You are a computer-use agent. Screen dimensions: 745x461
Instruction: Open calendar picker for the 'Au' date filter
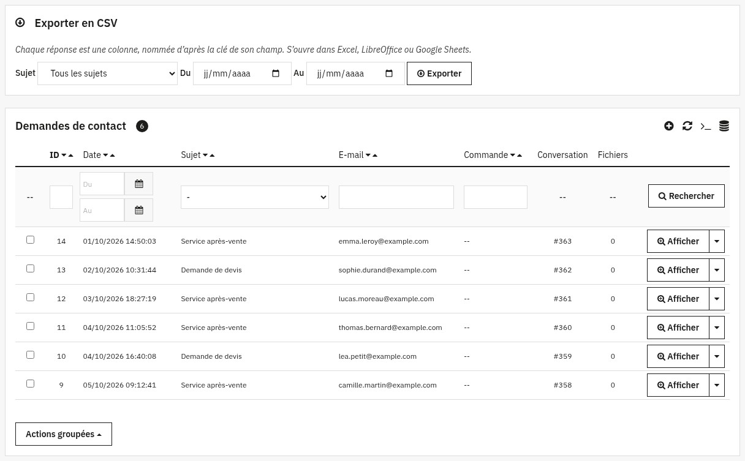[139, 210]
